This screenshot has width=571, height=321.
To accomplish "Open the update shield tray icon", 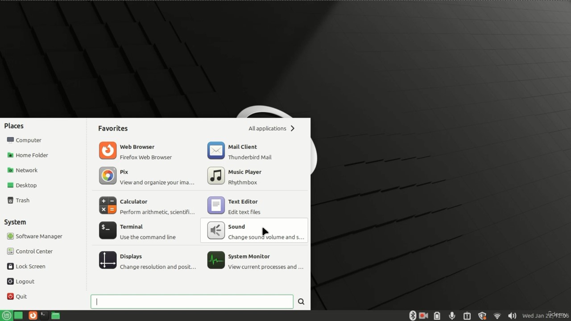I will coord(482,316).
